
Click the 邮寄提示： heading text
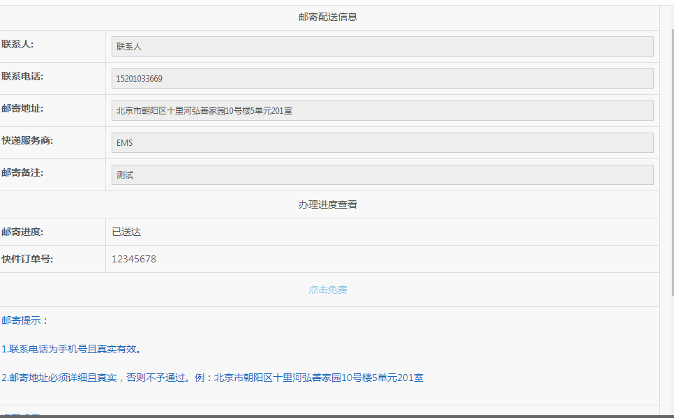pos(25,320)
